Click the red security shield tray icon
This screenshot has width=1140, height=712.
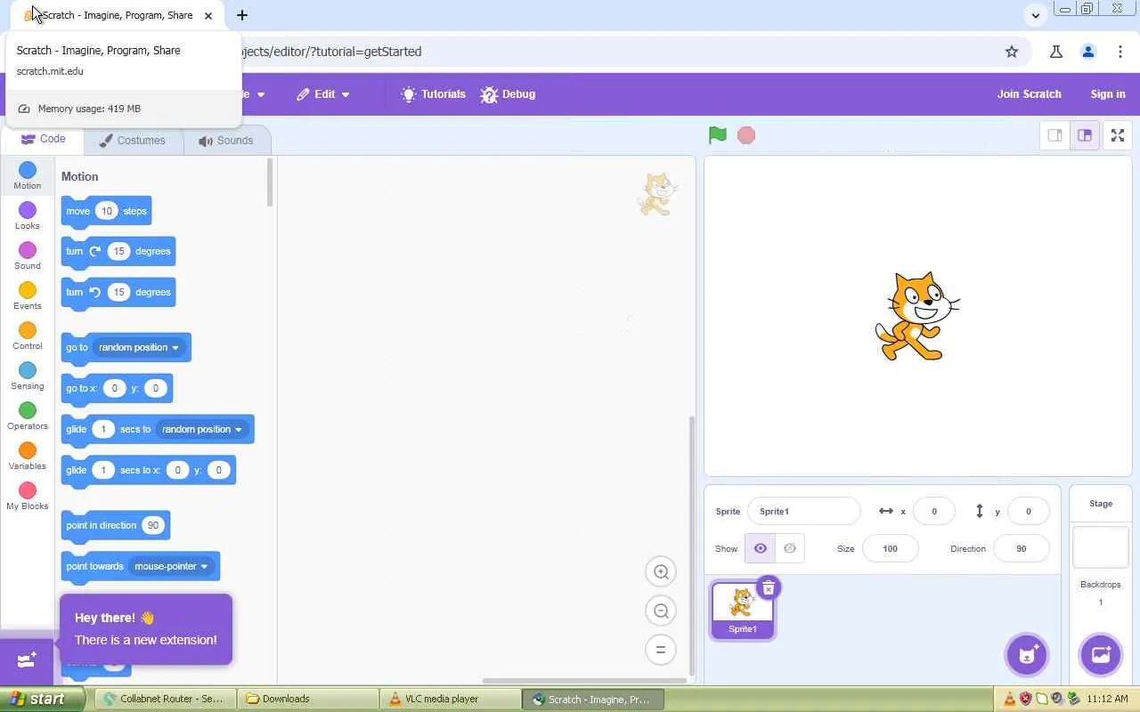[1026, 699]
